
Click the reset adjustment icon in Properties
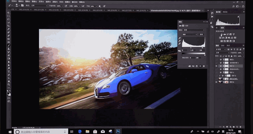coord(197,66)
